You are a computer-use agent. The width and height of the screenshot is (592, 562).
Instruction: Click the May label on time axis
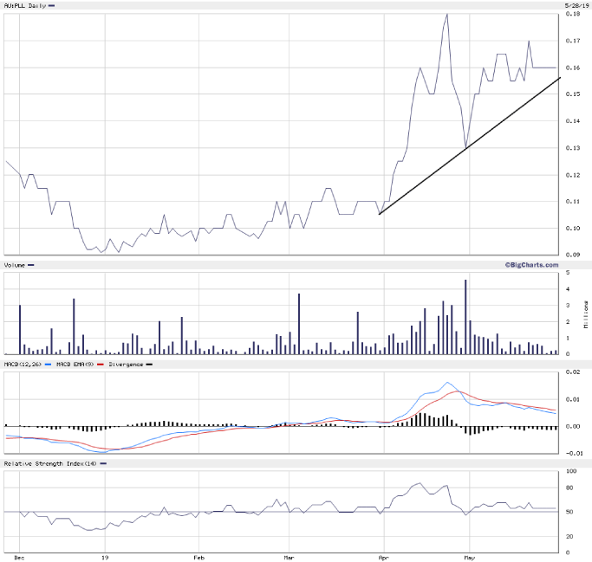(468, 558)
